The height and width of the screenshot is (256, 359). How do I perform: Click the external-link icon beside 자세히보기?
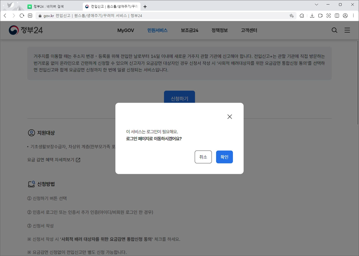pyautogui.click(x=78, y=159)
